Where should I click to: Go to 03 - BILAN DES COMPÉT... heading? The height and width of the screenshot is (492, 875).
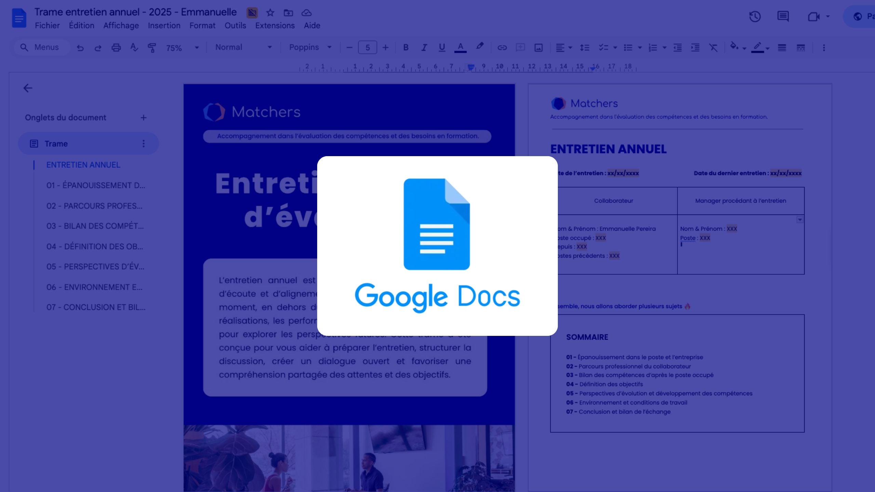pyautogui.click(x=95, y=226)
